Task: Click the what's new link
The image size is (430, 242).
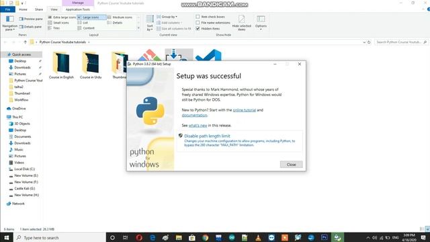Action: [198, 126]
